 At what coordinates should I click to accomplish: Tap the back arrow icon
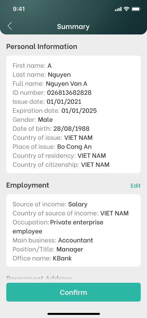point(10,26)
